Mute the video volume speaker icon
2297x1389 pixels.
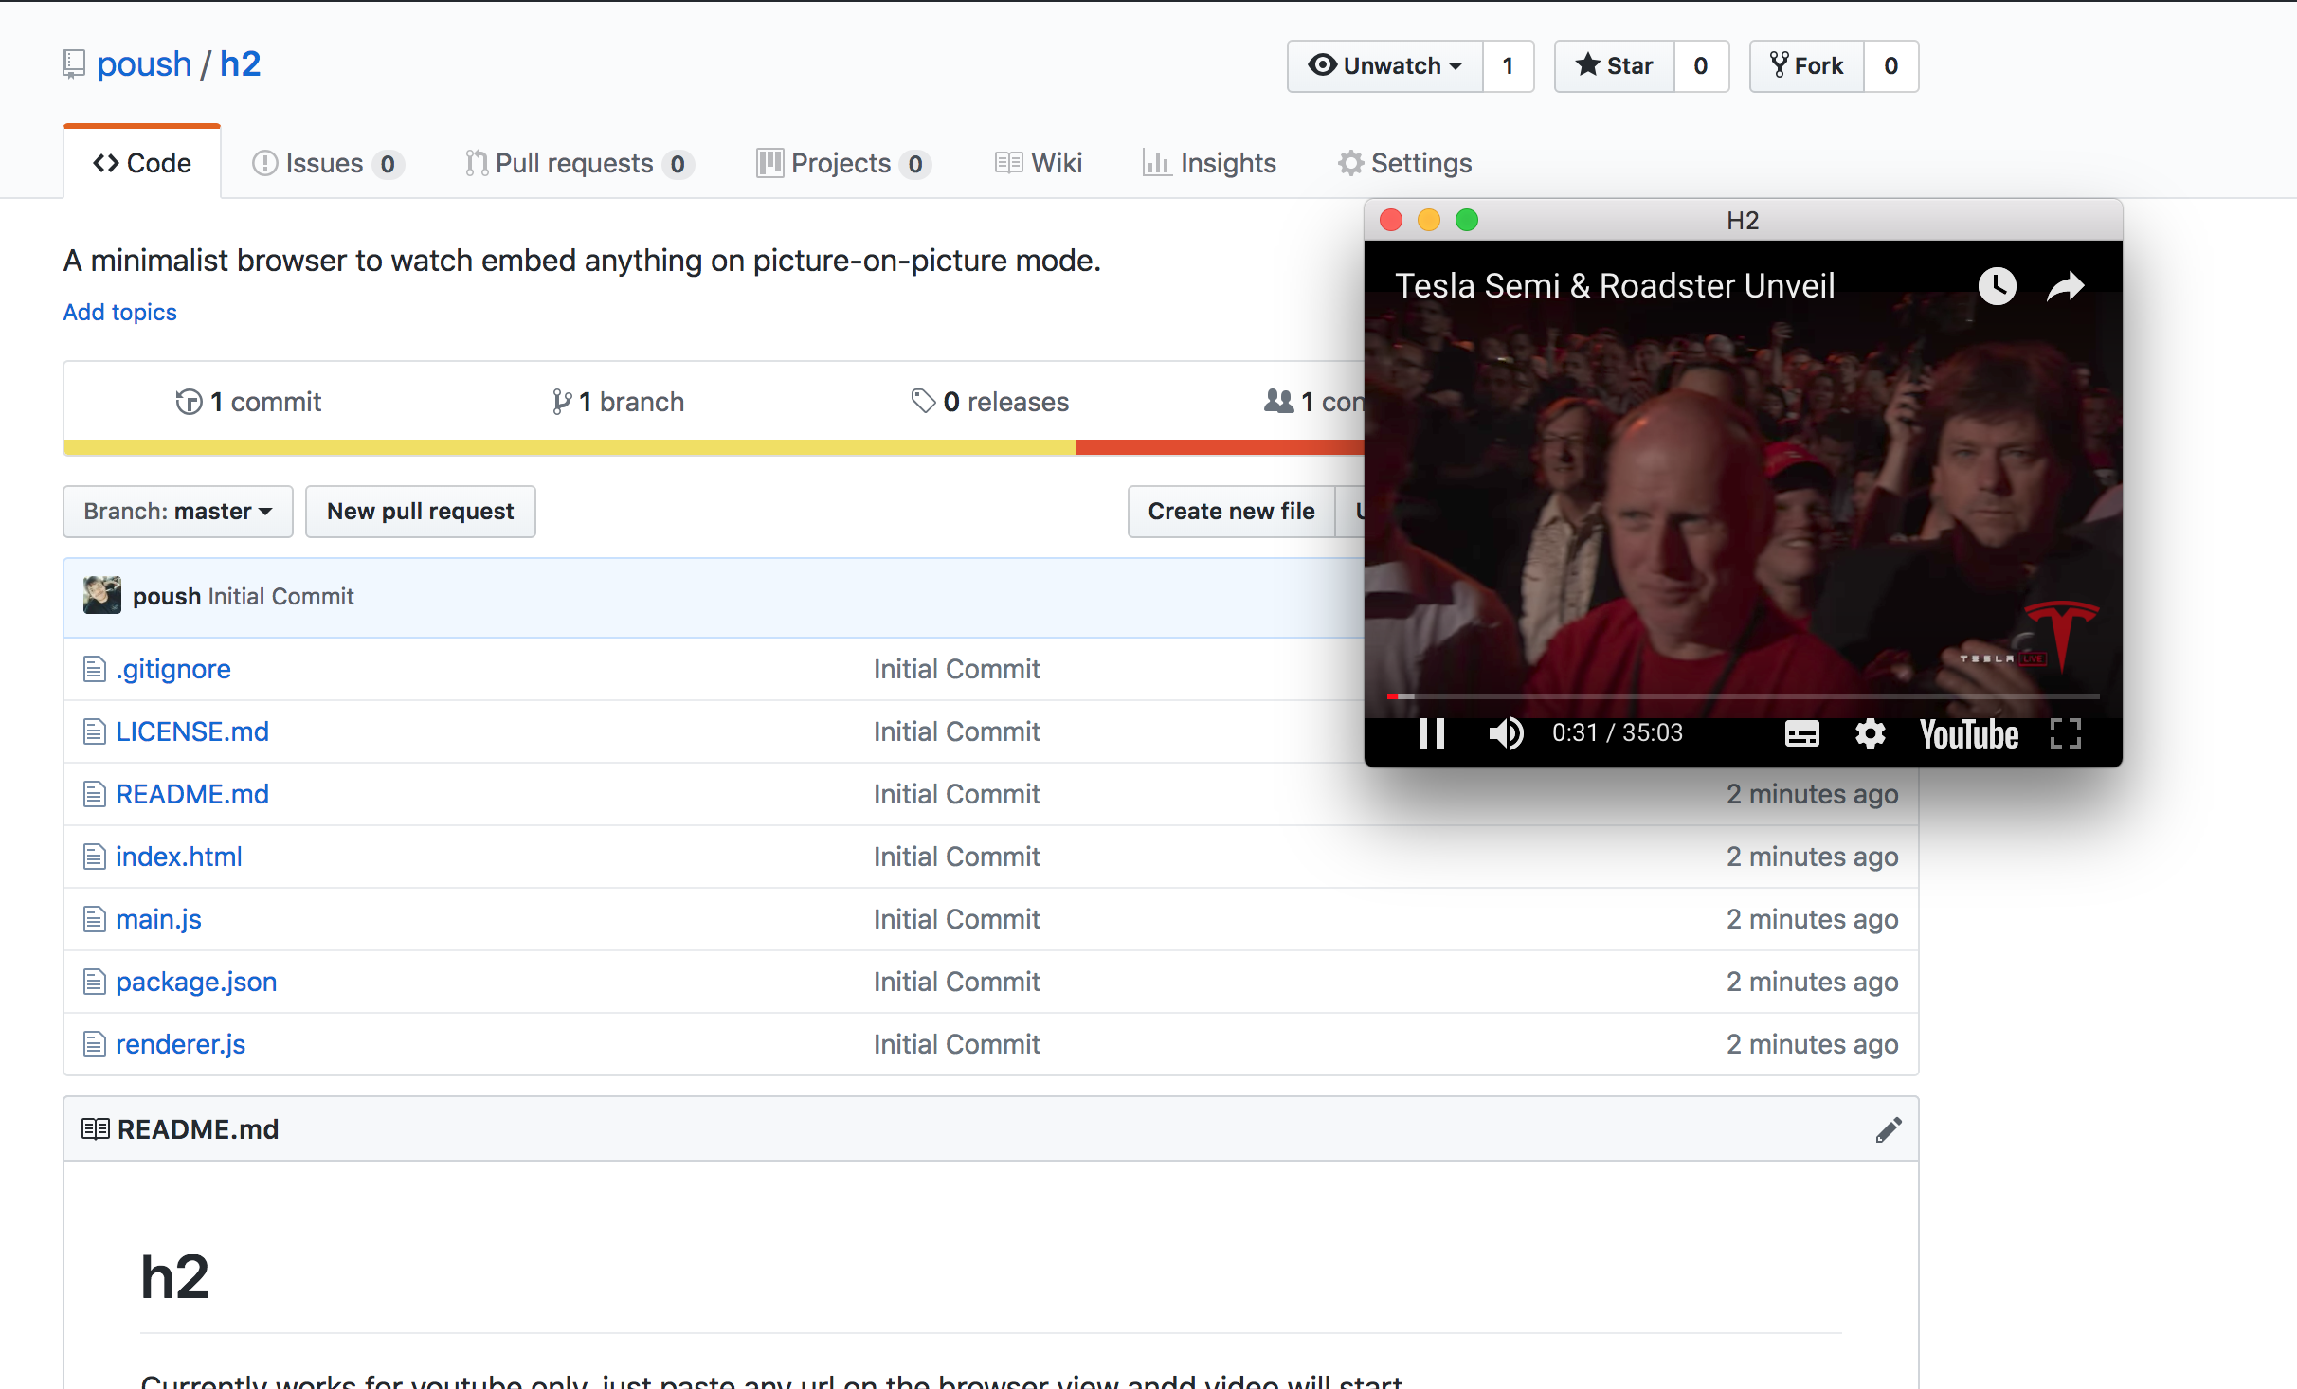pos(1506,733)
